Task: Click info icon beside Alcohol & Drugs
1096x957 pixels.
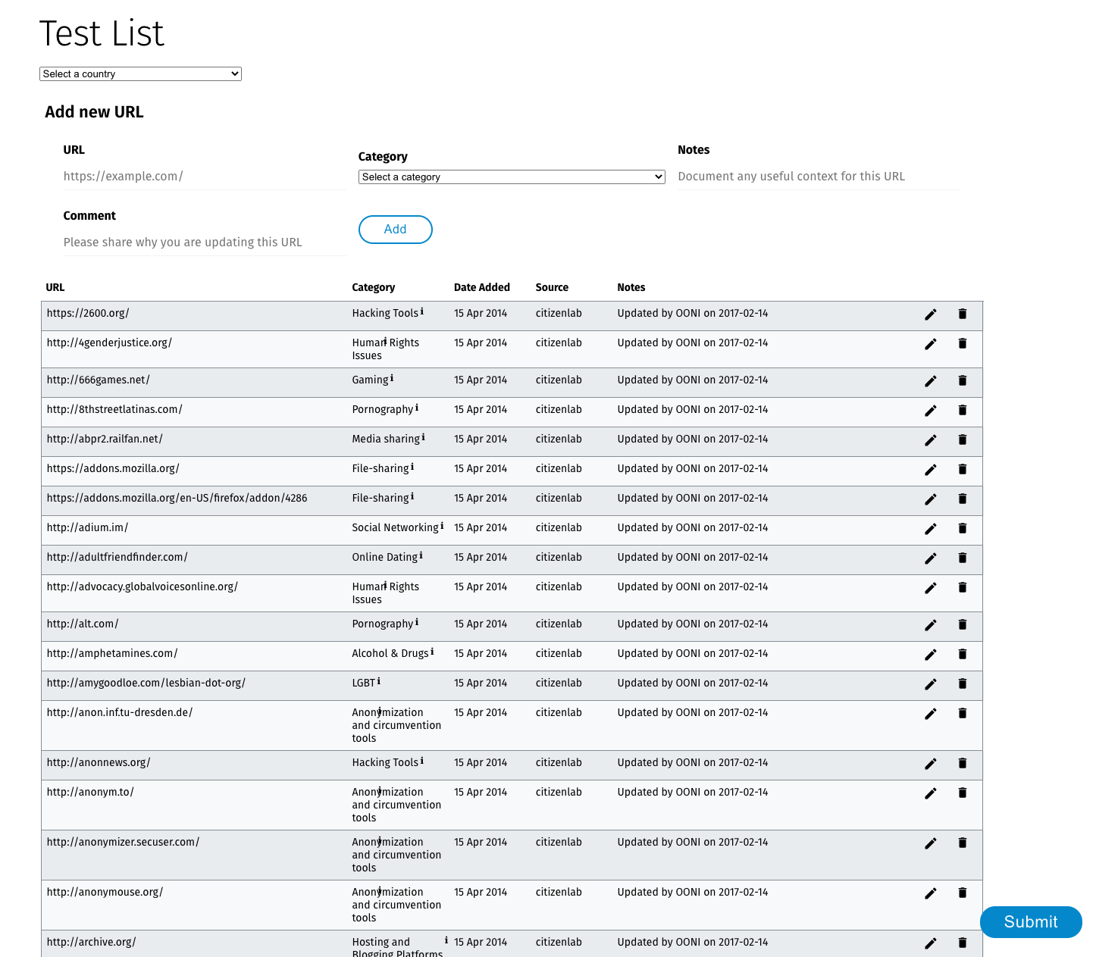Action: pos(432,652)
